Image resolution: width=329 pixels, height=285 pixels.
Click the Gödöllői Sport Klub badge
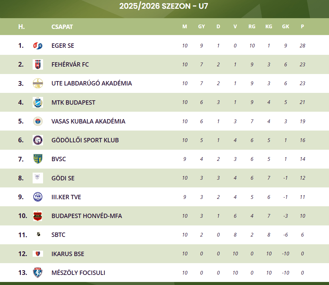tap(38, 140)
